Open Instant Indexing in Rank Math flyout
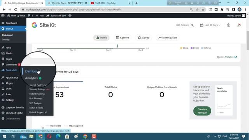The image size is (249, 140). 37,94
